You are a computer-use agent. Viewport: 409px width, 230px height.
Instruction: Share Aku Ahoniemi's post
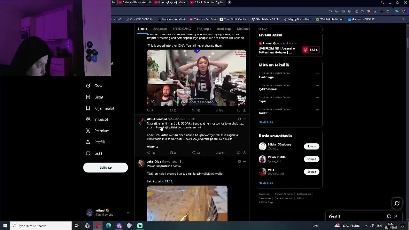tap(244, 153)
